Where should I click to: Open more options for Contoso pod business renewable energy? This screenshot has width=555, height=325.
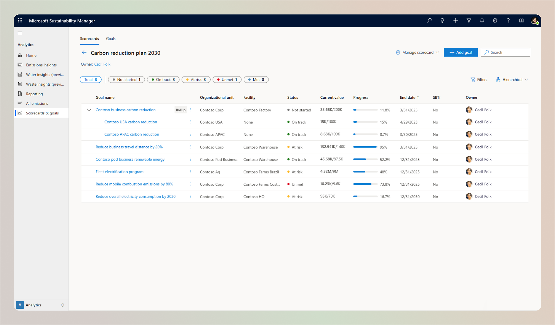(x=191, y=159)
